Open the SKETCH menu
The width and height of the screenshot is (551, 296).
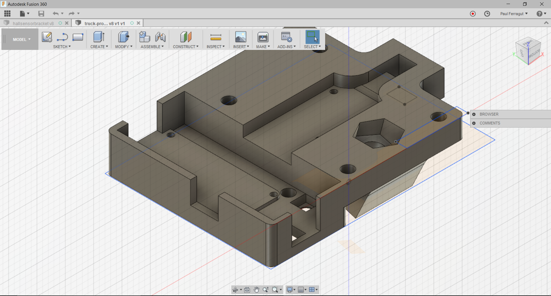[x=62, y=46]
